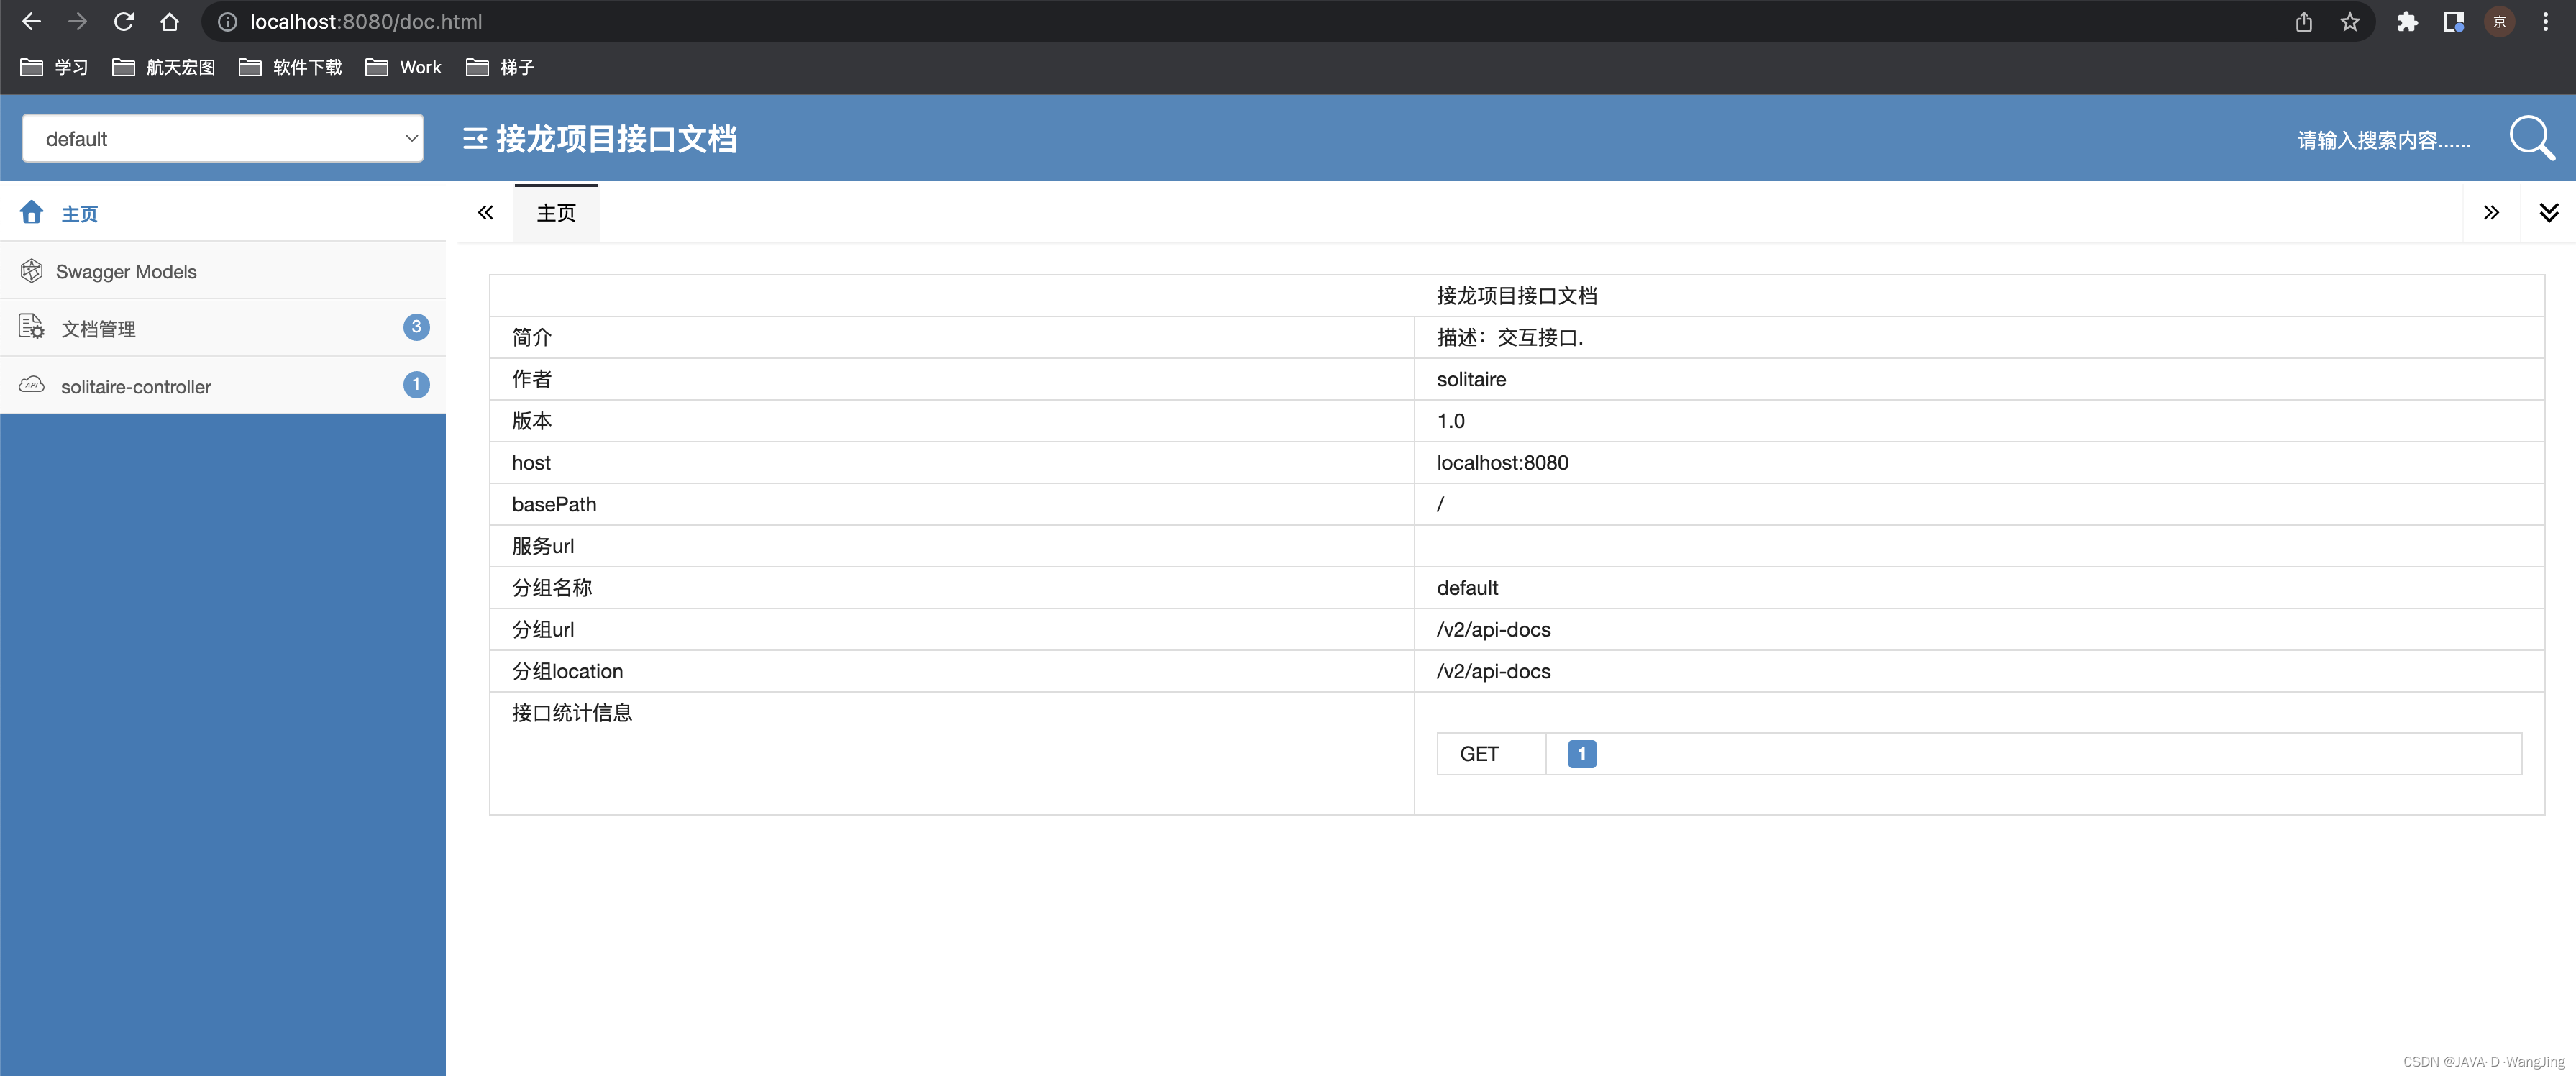Select the 主页 tab
Viewport: 2576px width, 1076px height.
(x=556, y=213)
